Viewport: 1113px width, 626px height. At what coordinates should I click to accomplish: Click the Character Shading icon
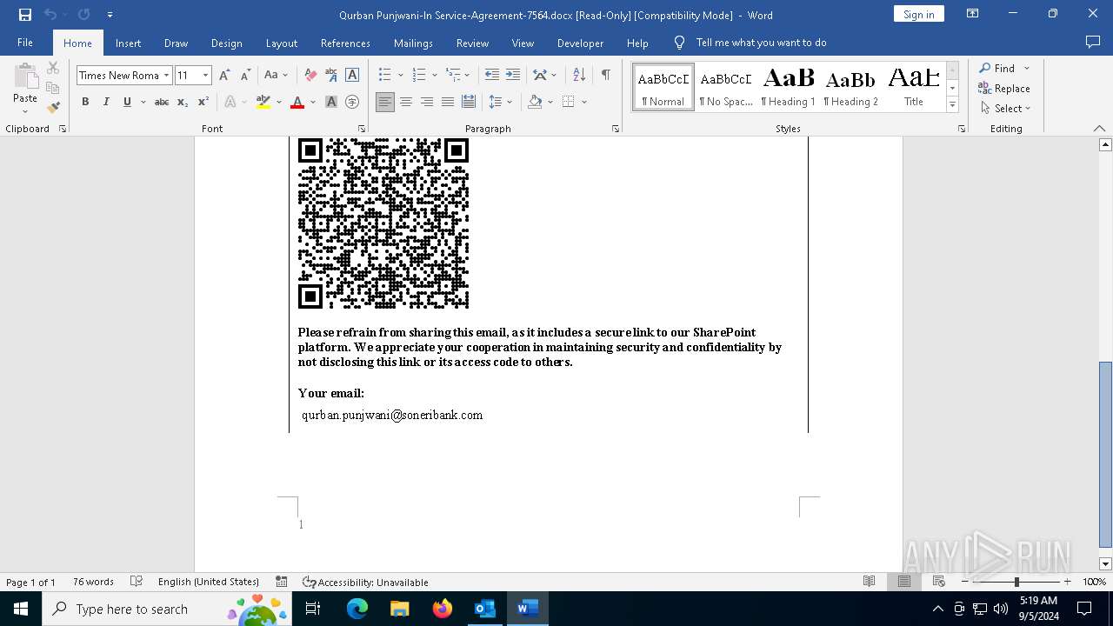(x=331, y=102)
